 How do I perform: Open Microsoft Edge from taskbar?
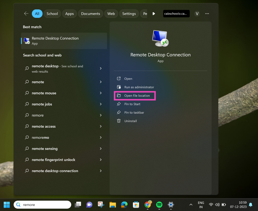pos(124,204)
